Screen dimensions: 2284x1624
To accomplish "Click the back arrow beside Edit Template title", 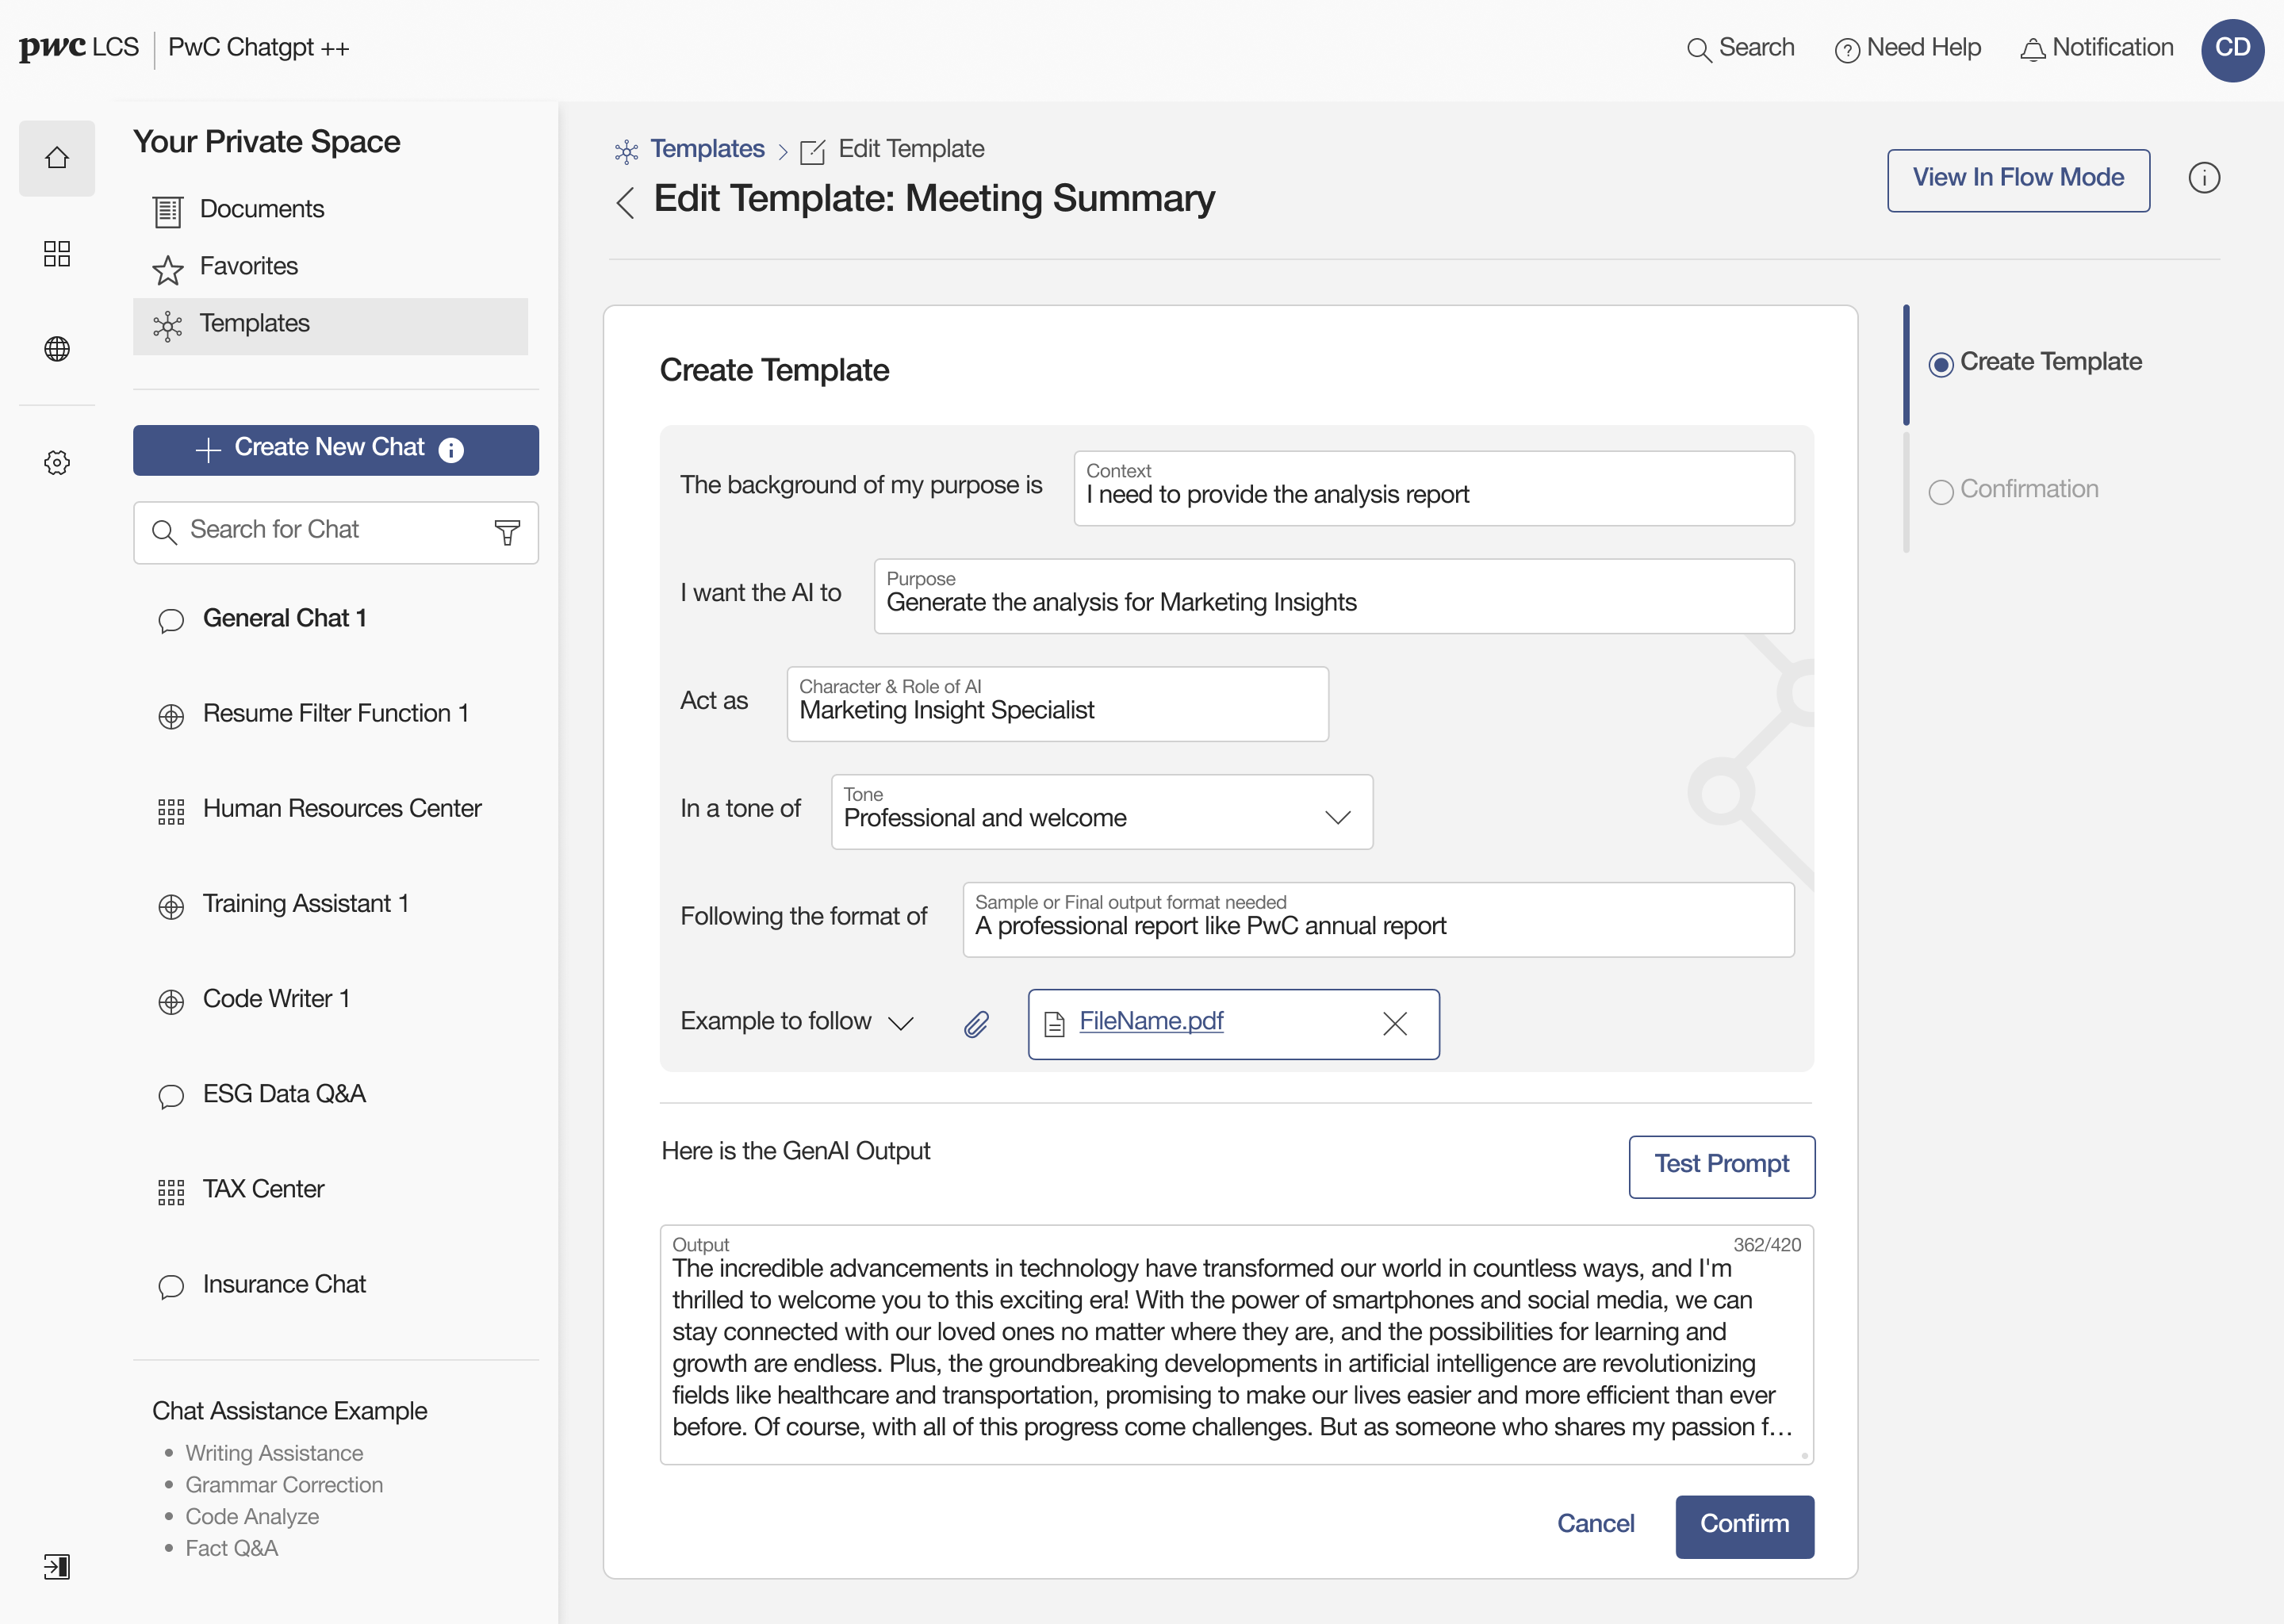I will (x=626, y=202).
